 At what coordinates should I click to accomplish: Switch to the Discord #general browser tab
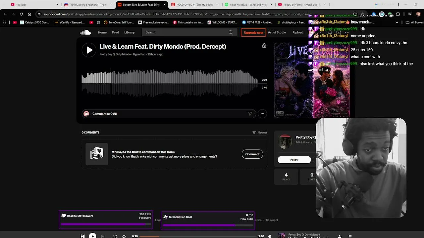(x=88, y=5)
